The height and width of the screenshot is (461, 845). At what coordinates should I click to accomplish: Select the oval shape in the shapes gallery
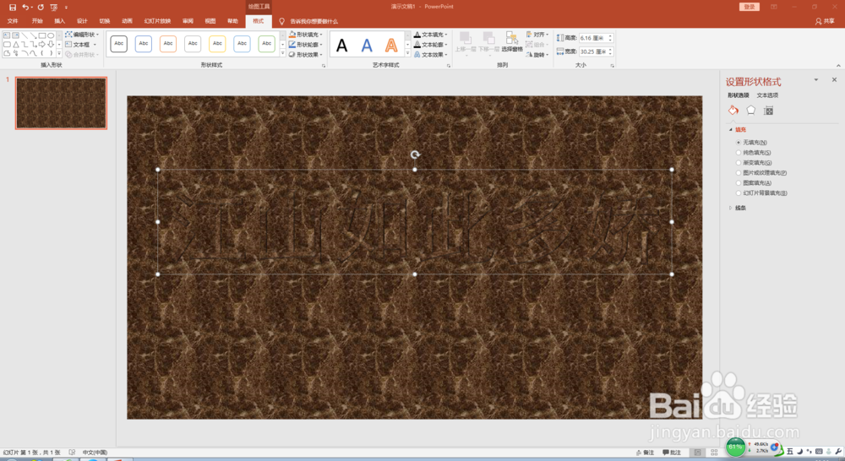[x=51, y=35]
